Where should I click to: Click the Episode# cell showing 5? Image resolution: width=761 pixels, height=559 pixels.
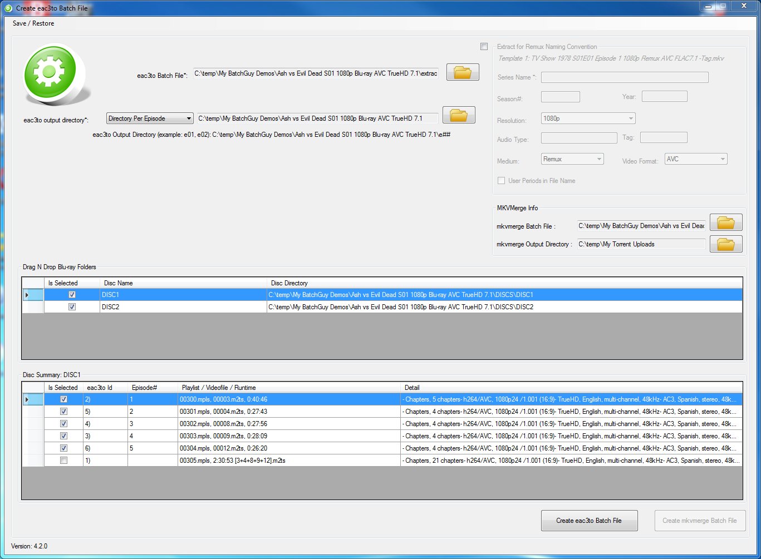[153, 448]
